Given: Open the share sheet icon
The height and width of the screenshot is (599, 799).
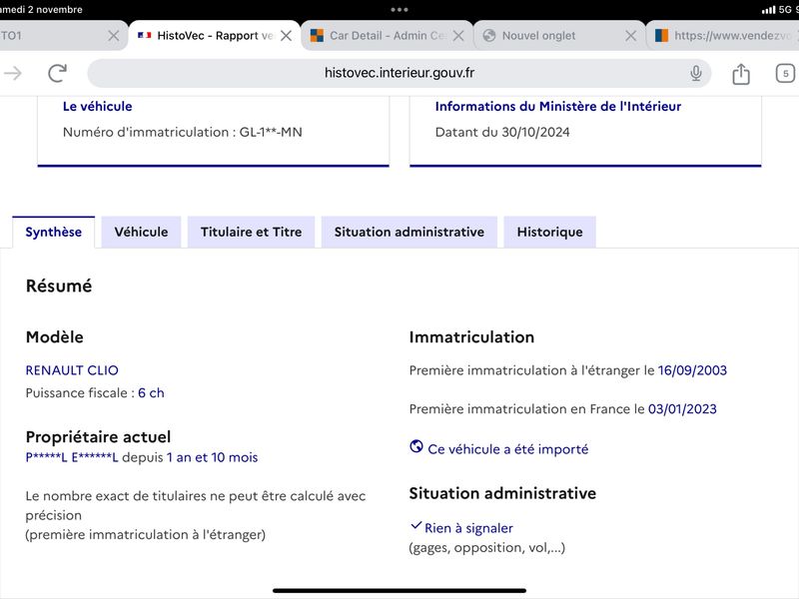Looking at the screenshot, I should point(741,74).
